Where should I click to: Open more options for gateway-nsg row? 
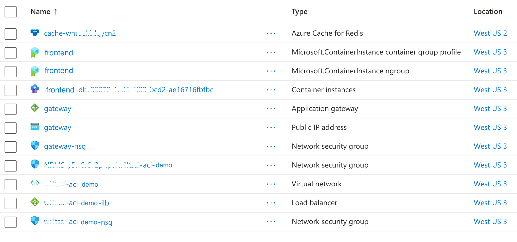tap(271, 146)
